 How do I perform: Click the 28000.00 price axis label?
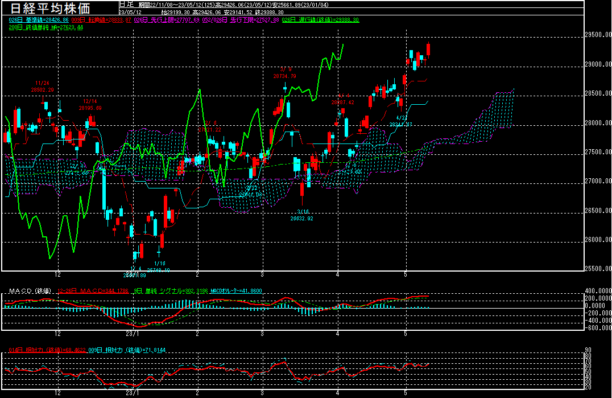(x=598, y=122)
